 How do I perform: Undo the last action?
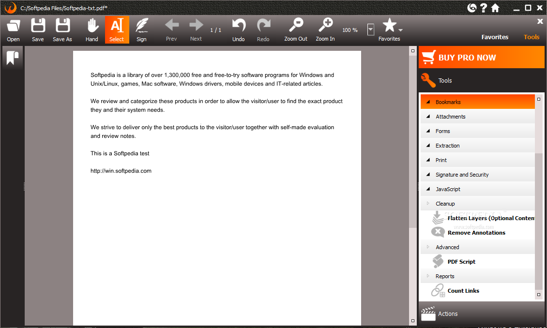239,26
